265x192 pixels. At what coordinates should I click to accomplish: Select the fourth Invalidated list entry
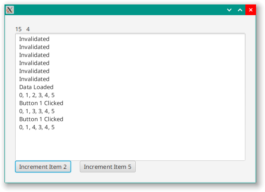(x=130, y=63)
